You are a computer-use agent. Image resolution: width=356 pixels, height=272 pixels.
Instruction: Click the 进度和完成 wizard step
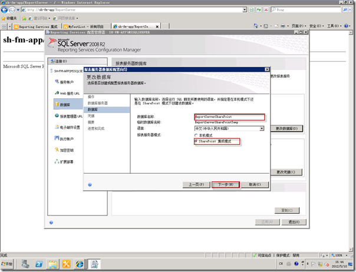(96, 128)
